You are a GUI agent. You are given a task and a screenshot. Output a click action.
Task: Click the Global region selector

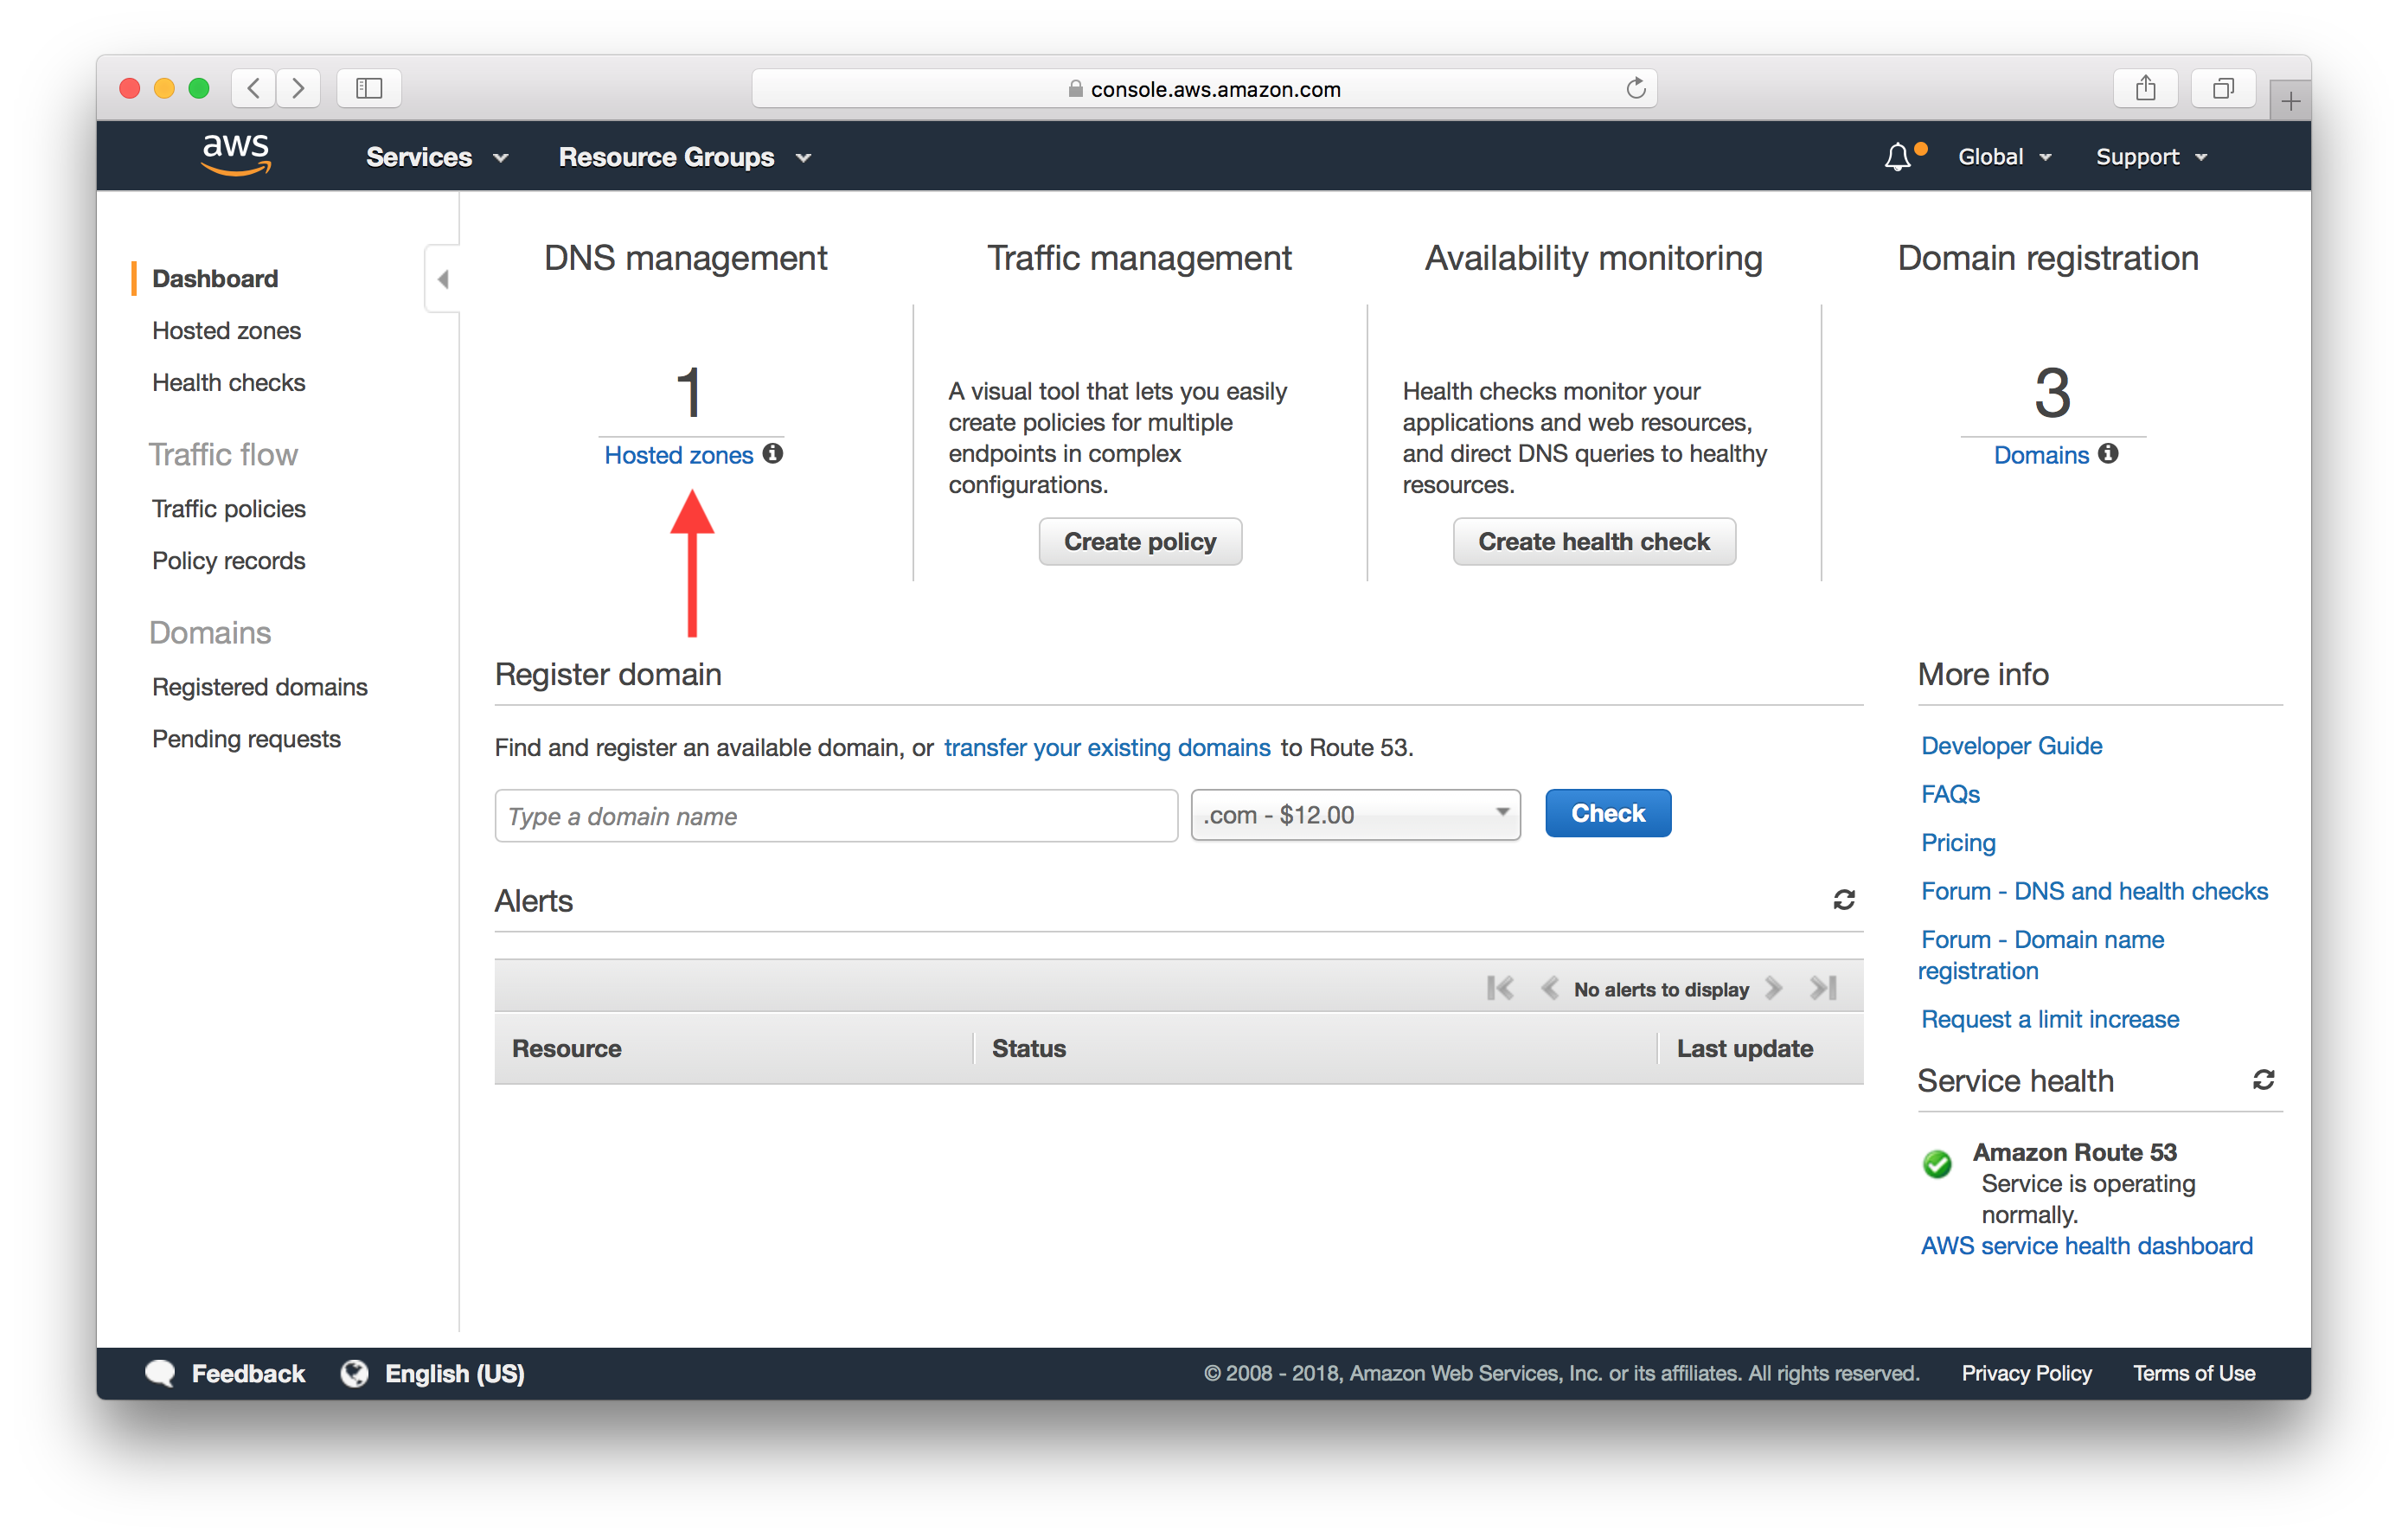pyautogui.click(x=2004, y=157)
